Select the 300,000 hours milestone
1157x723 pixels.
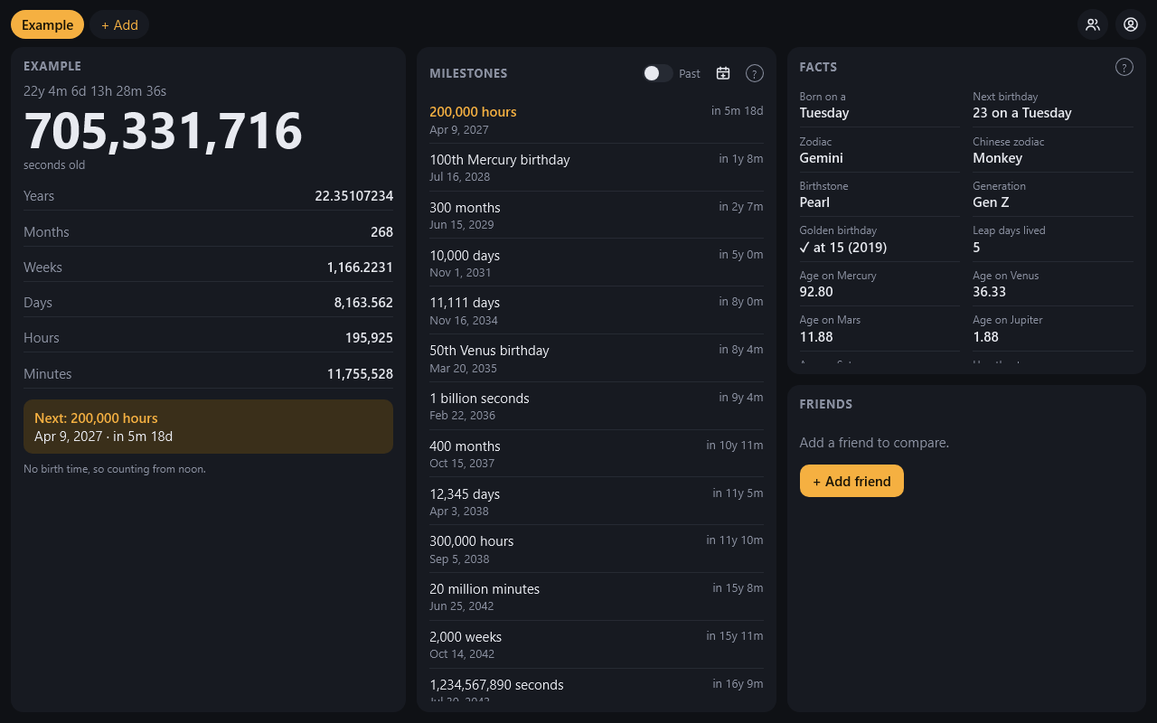pyautogui.click(x=597, y=549)
